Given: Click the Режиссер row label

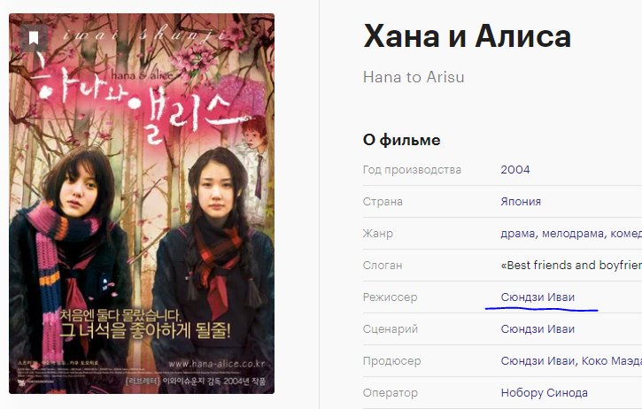Looking at the screenshot, I should pyautogui.click(x=390, y=297).
